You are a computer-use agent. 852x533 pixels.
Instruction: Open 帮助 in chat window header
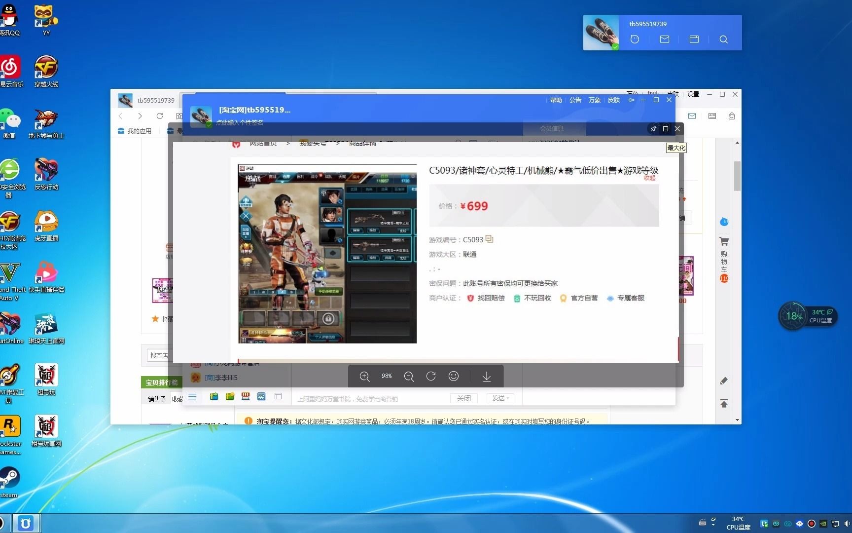click(x=556, y=100)
